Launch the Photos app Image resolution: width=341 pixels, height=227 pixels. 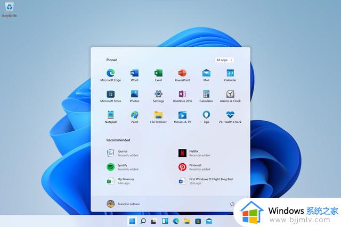pyautogui.click(x=134, y=96)
